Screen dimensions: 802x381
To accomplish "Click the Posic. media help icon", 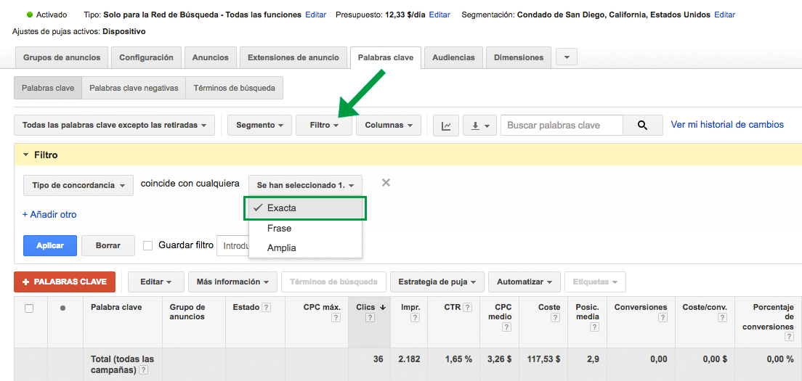I will [594, 327].
